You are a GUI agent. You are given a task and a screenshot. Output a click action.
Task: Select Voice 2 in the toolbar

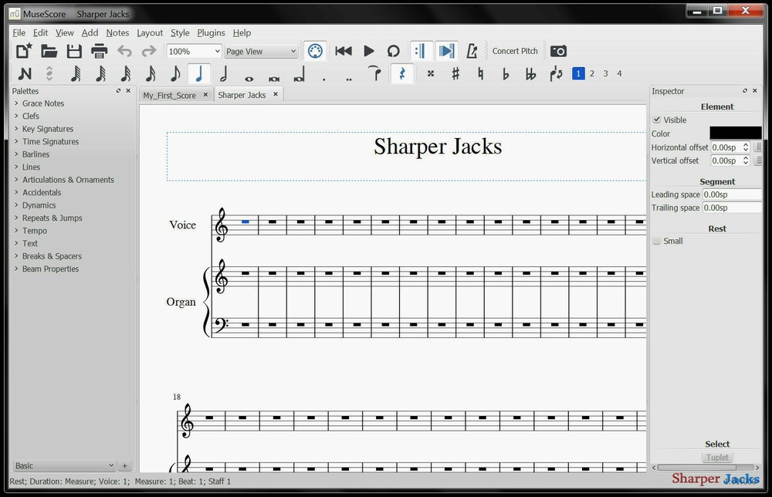(591, 73)
